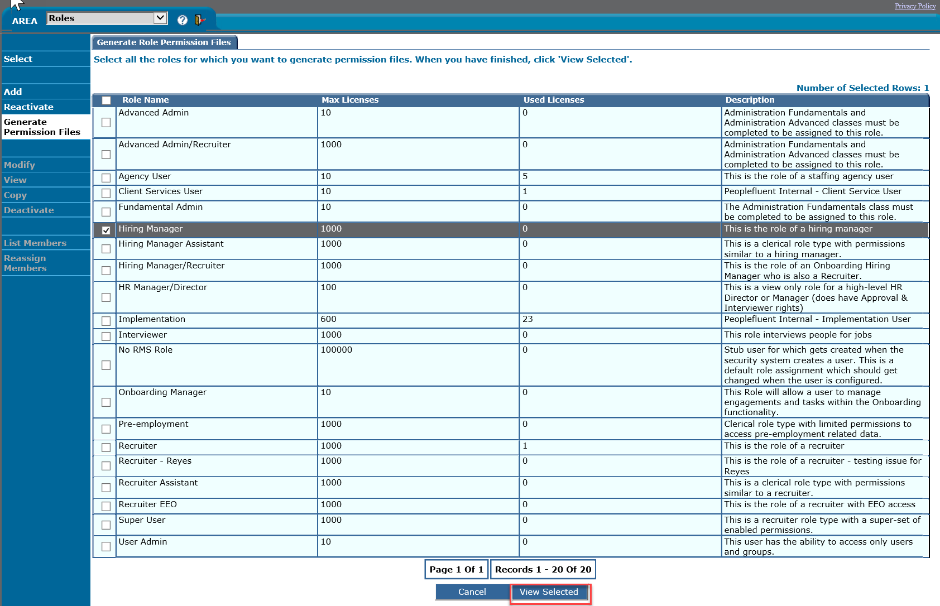The height and width of the screenshot is (606, 940).
Task: Click the logout door icon
Action: coord(199,20)
